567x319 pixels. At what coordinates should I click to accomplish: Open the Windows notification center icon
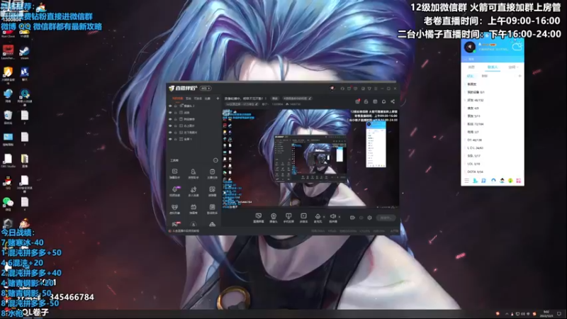tap(559, 313)
